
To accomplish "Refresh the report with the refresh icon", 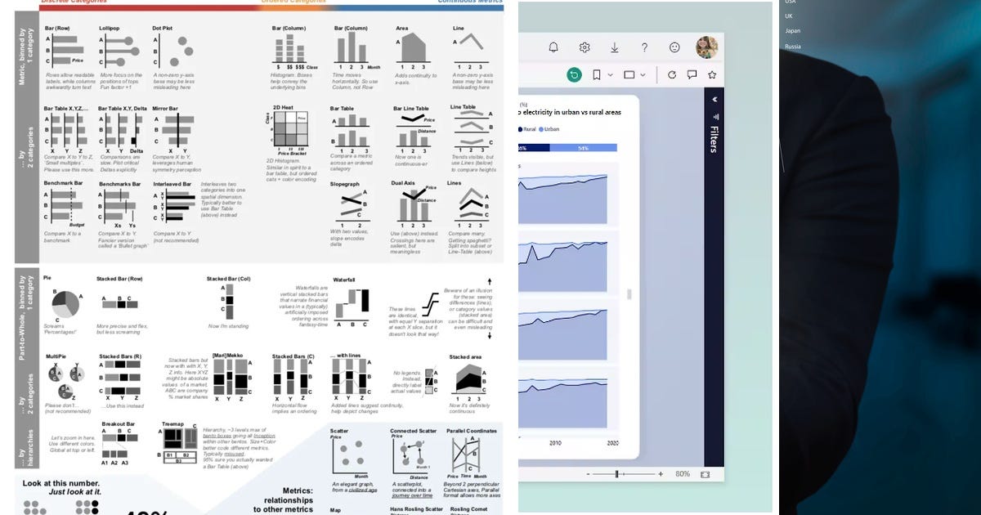I will click(x=673, y=74).
